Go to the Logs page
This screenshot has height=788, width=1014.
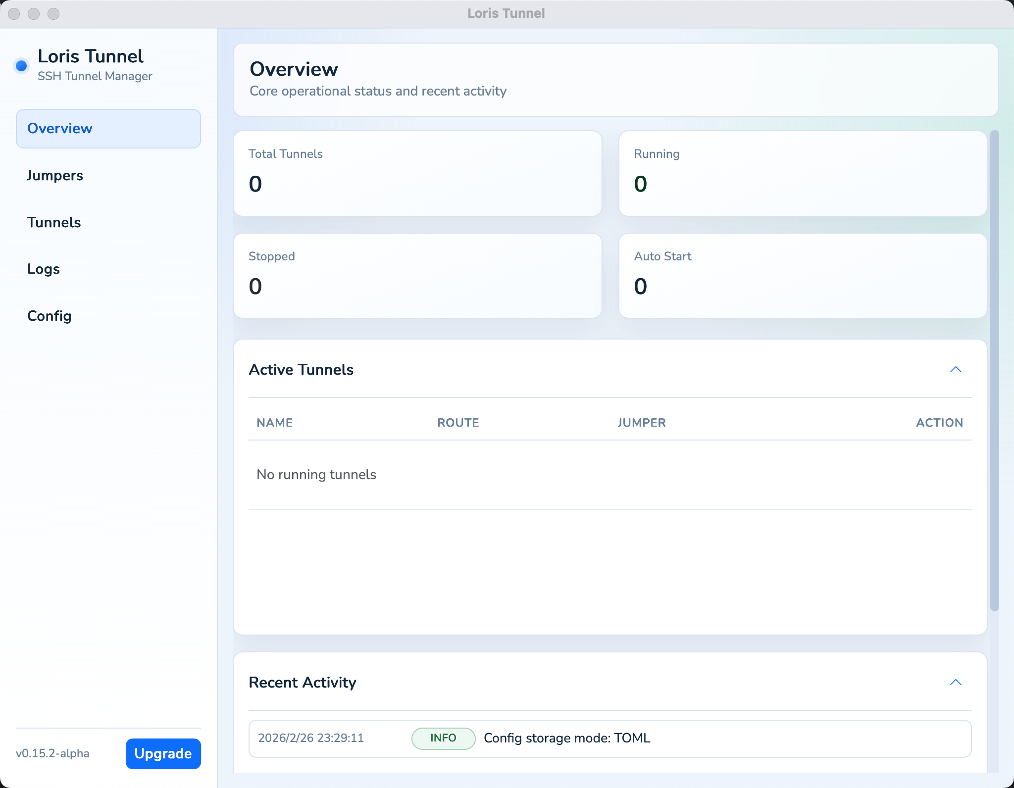point(44,269)
